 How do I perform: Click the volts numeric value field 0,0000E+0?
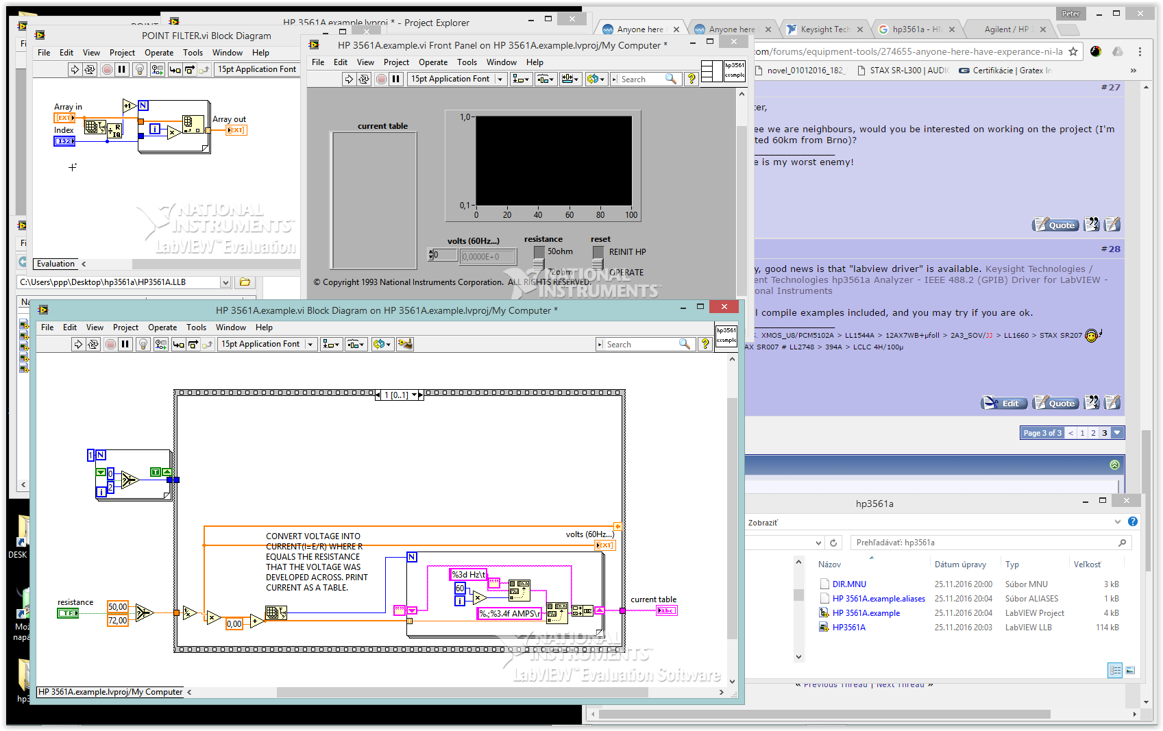(x=488, y=256)
